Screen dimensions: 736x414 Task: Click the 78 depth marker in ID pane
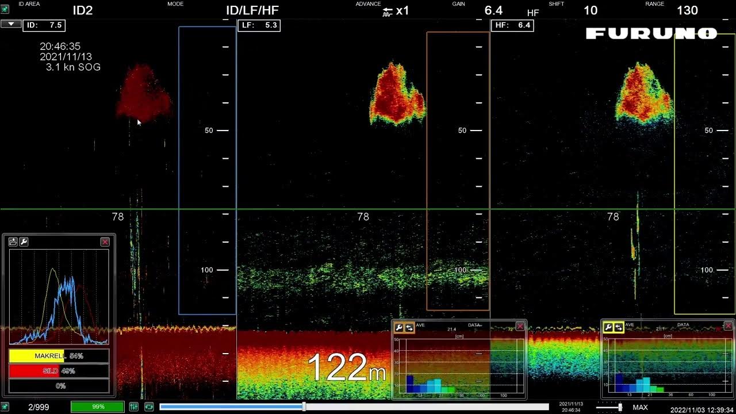(x=117, y=217)
